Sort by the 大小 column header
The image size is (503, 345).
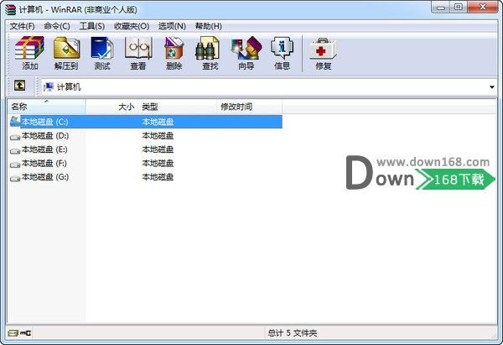pyautogui.click(x=111, y=107)
